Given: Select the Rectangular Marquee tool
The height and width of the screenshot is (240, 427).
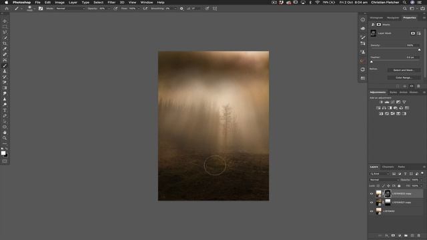Looking at the screenshot, I should click(5, 27).
